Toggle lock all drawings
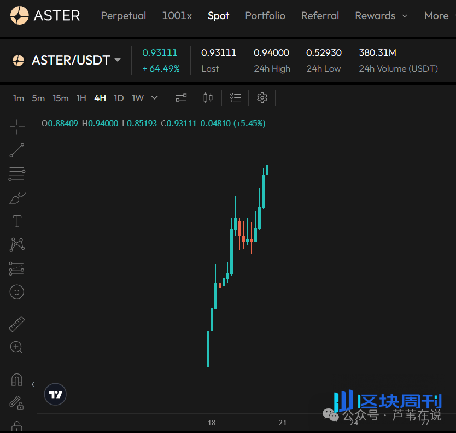Image resolution: width=456 pixels, height=433 pixels. click(x=16, y=426)
